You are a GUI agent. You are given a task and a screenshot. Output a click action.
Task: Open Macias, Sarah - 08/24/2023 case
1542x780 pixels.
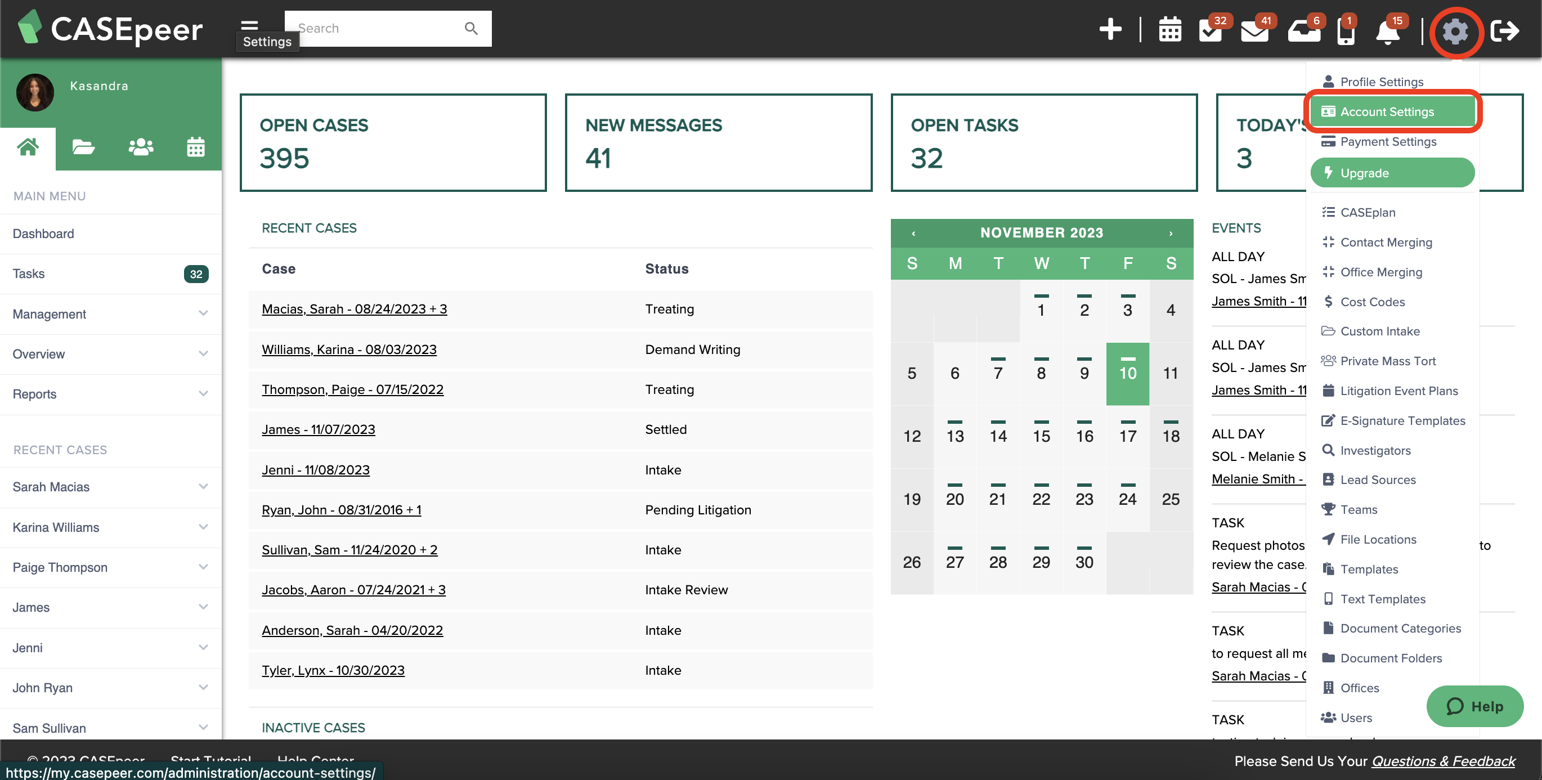[355, 309]
